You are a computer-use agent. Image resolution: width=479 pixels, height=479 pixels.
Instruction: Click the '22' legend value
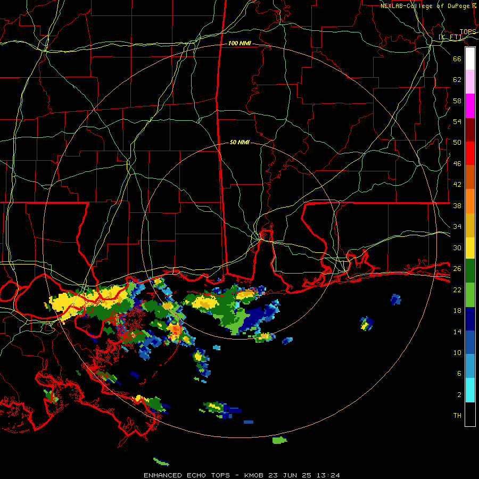(x=457, y=290)
